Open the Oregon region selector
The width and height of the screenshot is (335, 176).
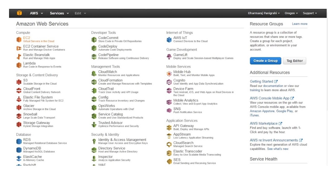pos(291,13)
